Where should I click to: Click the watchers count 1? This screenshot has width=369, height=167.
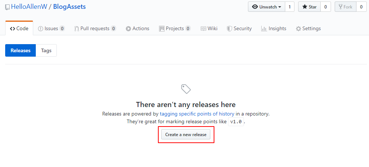click(x=289, y=7)
